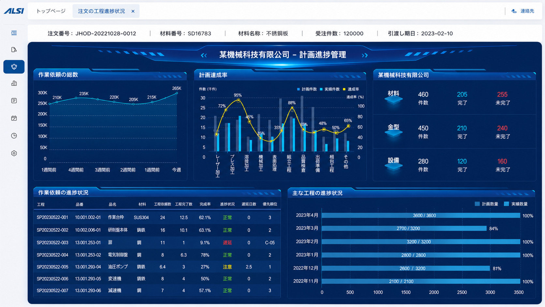Click product name 研削盤本体

(118, 230)
